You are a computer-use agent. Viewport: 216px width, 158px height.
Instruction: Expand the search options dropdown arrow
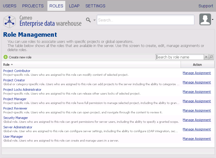pos(94,20)
